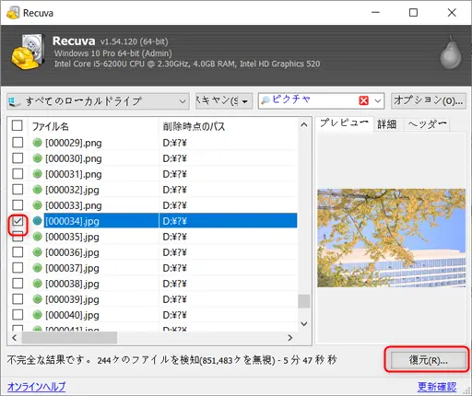Select the [000033].png file row

point(152,205)
